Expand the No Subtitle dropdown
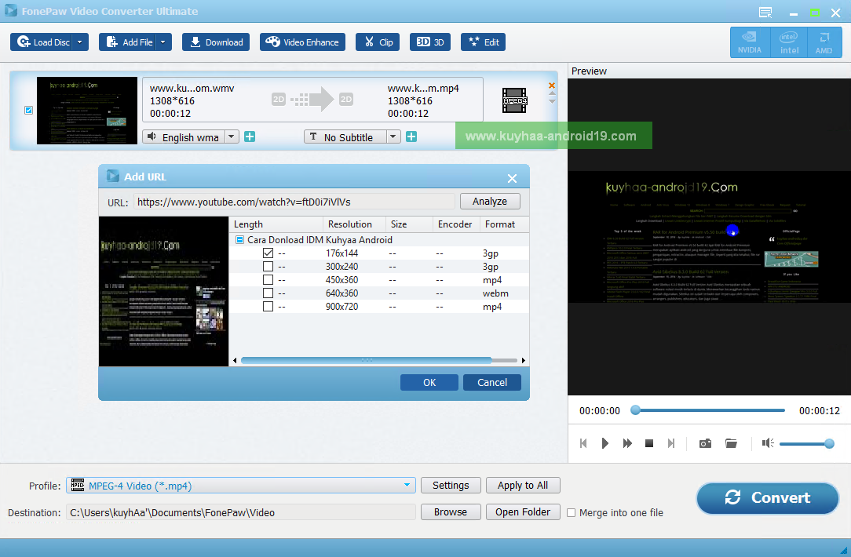Viewport: 851px width, 557px height. point(393,137)
